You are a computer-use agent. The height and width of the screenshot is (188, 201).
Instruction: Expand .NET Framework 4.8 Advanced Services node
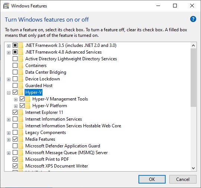click(9, 52)
